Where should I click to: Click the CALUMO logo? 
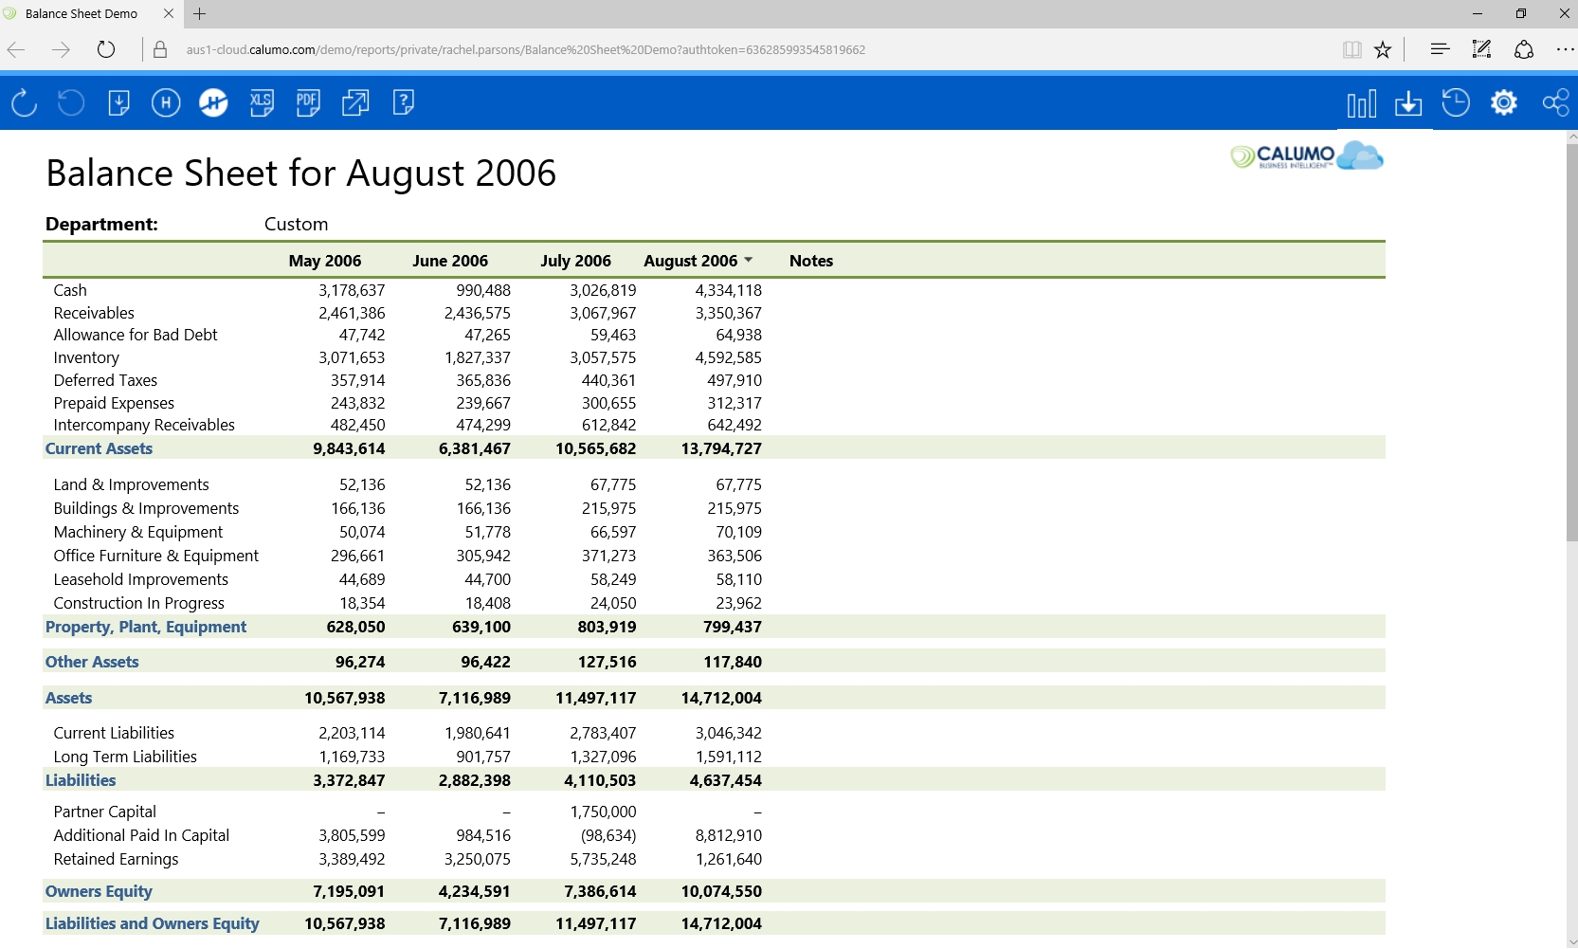[1307, 155]
